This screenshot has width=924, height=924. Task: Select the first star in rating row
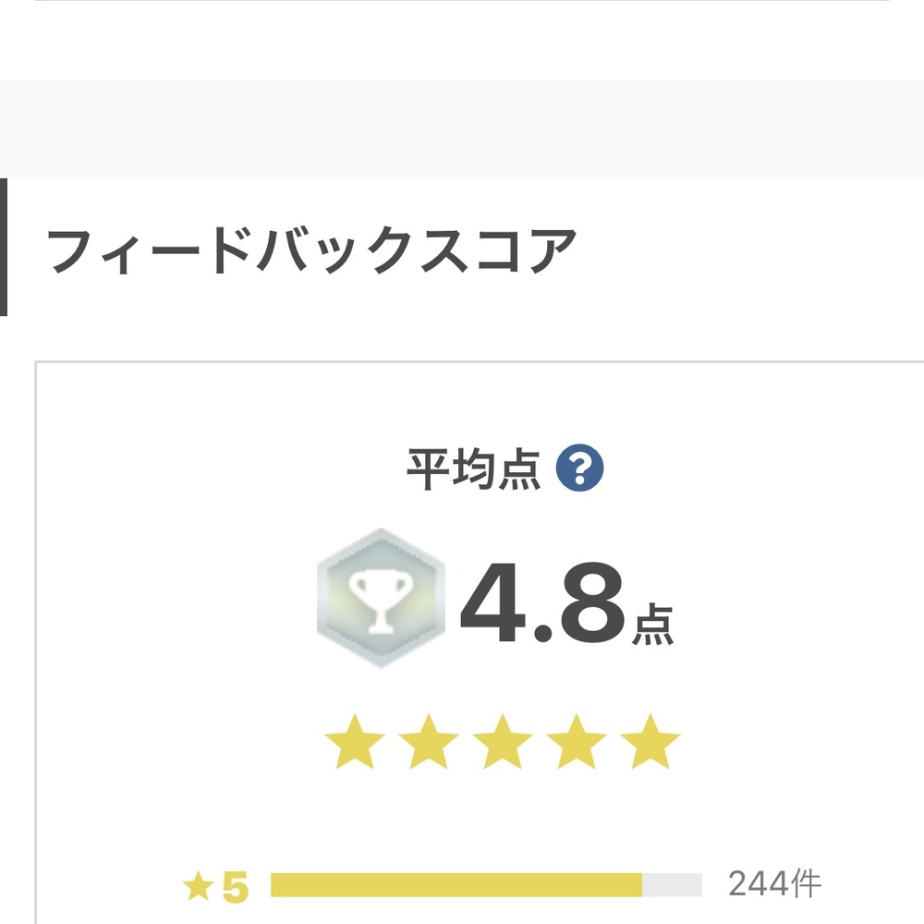[355, 742]
